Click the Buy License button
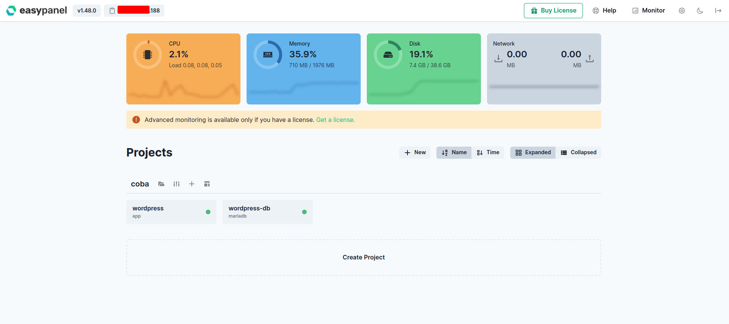The image size is (729, 324). tap(553, 11)
